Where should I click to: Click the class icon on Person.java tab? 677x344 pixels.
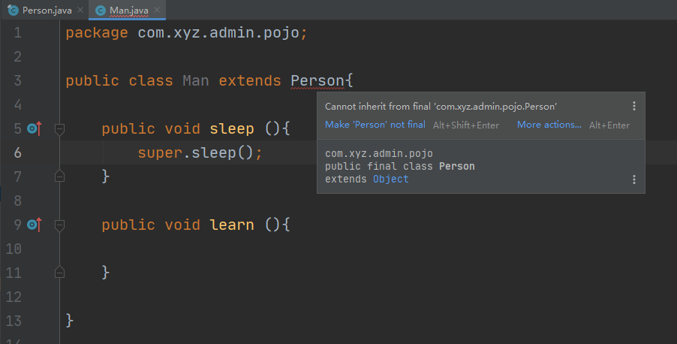pos(13,10)
